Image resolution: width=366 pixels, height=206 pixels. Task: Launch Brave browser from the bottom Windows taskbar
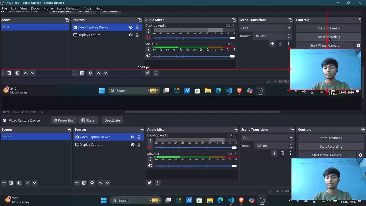pos(241,200)
